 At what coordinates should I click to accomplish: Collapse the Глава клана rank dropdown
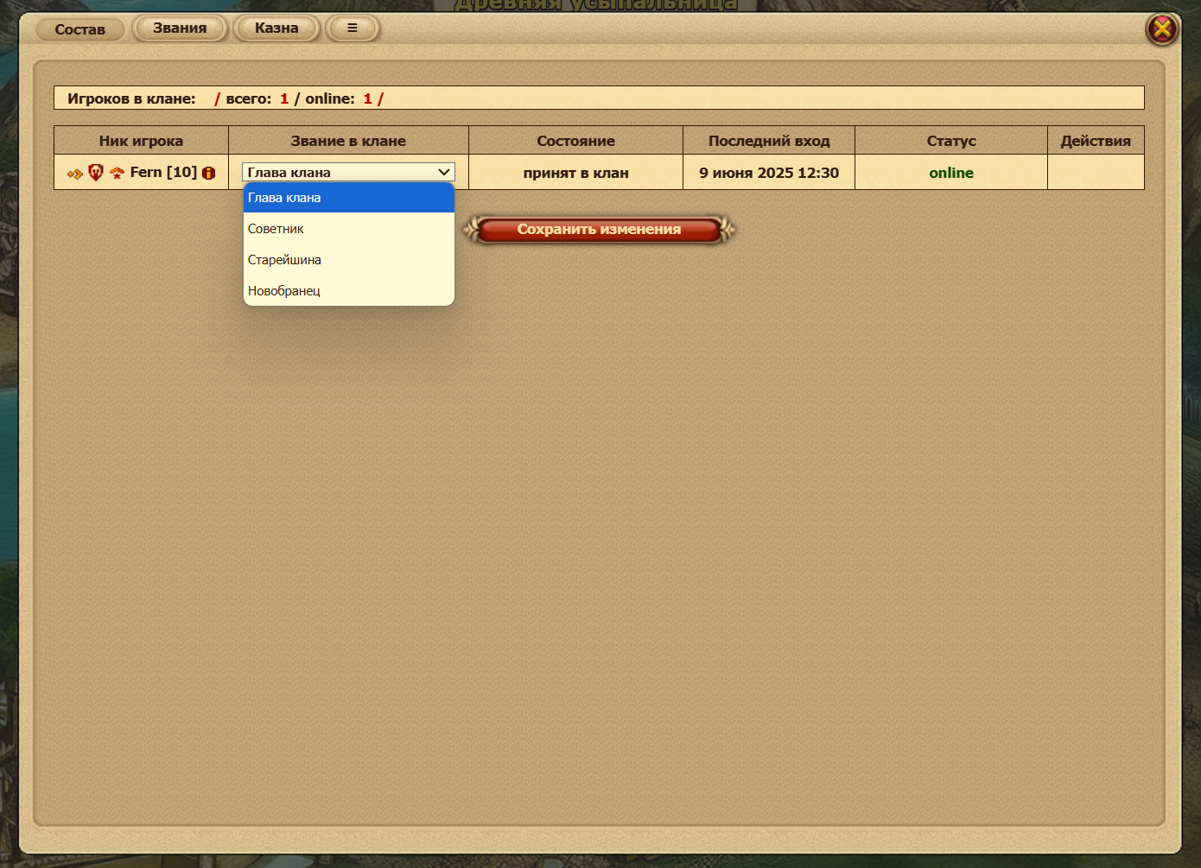pos(348,172)
